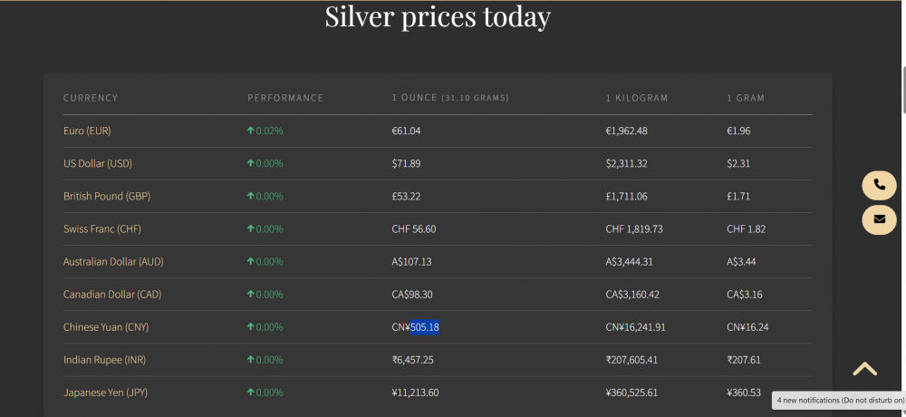Click the Currency column header
Image resolution: width=906 pixels, height=417 pixels.
[91, 98]
